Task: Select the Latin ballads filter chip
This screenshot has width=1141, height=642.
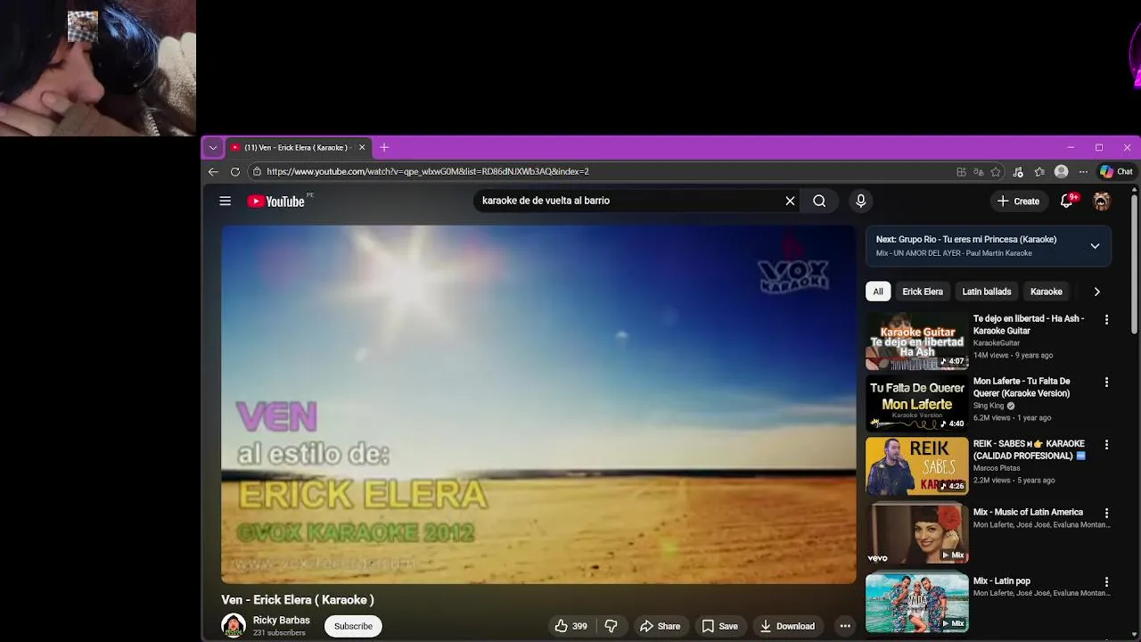Action: (x=987, y=292)
